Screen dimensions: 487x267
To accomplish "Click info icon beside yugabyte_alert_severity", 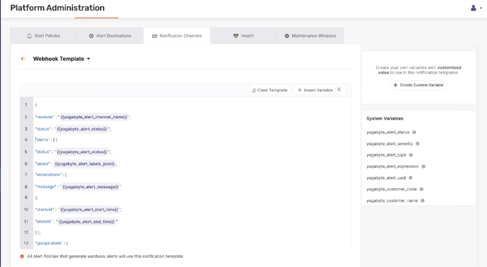I will (x=418, y=144).
